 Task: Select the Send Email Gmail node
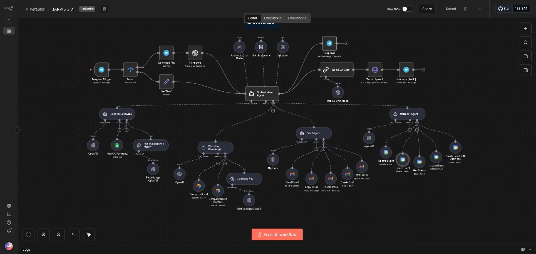point(292,174)
